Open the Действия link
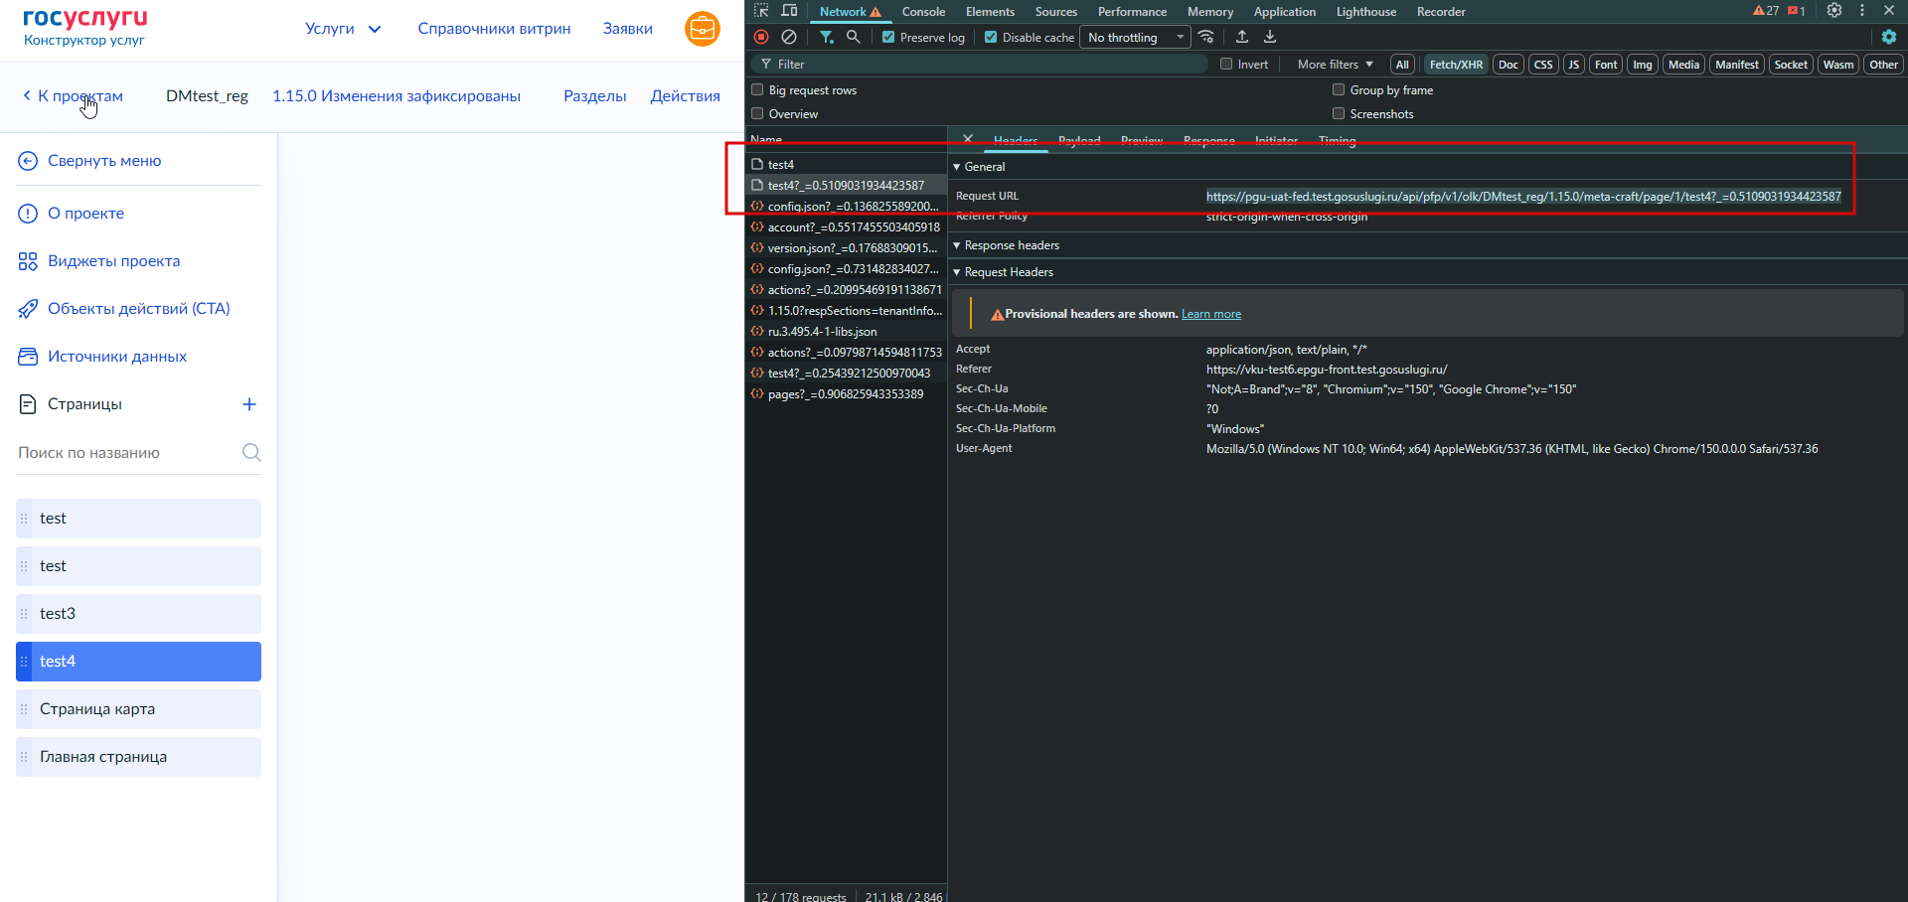 tap(685, 96)
